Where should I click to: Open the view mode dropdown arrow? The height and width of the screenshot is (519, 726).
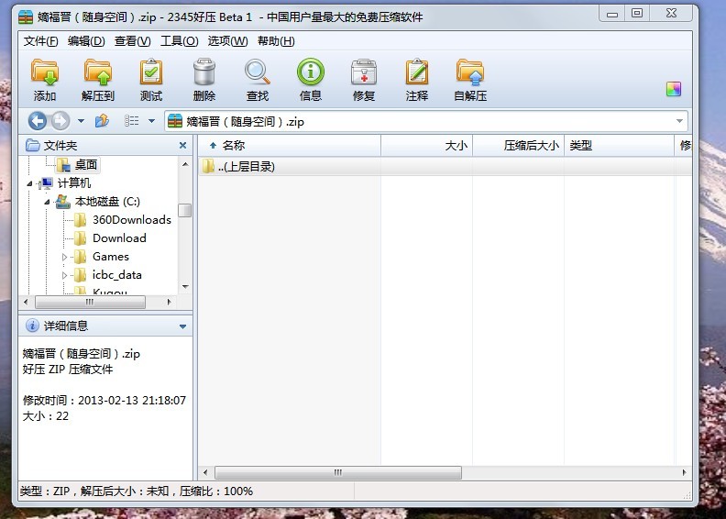pyautogui.click(x=151, y=121)
